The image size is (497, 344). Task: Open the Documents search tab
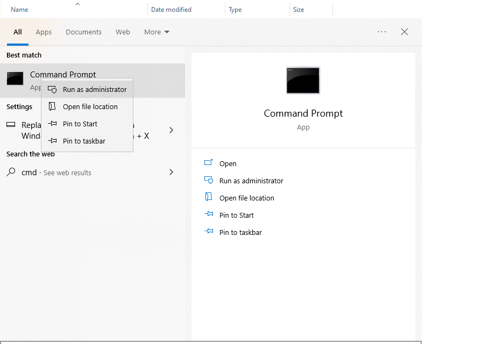[84, 32]
